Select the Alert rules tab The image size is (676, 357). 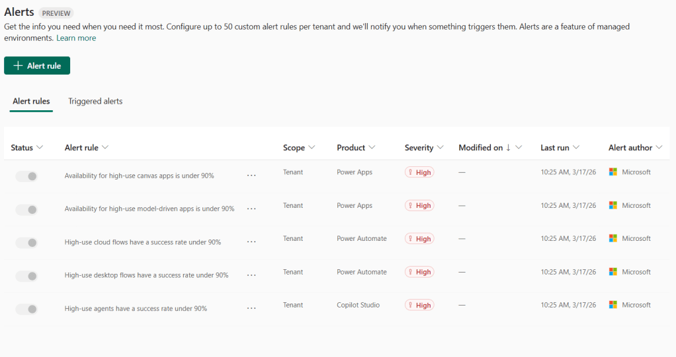31,102
